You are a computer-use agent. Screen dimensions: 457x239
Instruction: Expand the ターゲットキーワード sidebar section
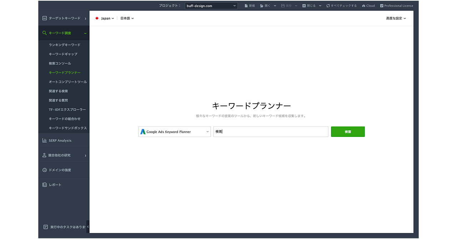pyautogui.click(x=64, y=18)
